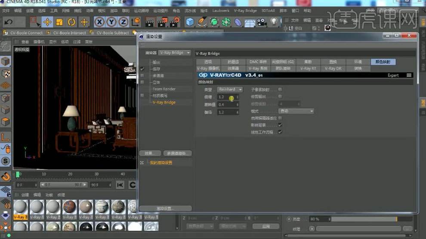Click Render to Picture Viewer icon
Screen dimensions: 426x239
point(162,22)
